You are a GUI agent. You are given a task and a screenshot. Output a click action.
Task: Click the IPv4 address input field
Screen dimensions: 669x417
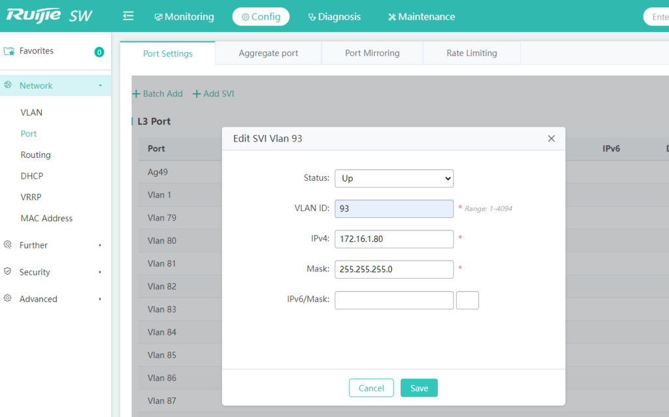pos(394,239)
